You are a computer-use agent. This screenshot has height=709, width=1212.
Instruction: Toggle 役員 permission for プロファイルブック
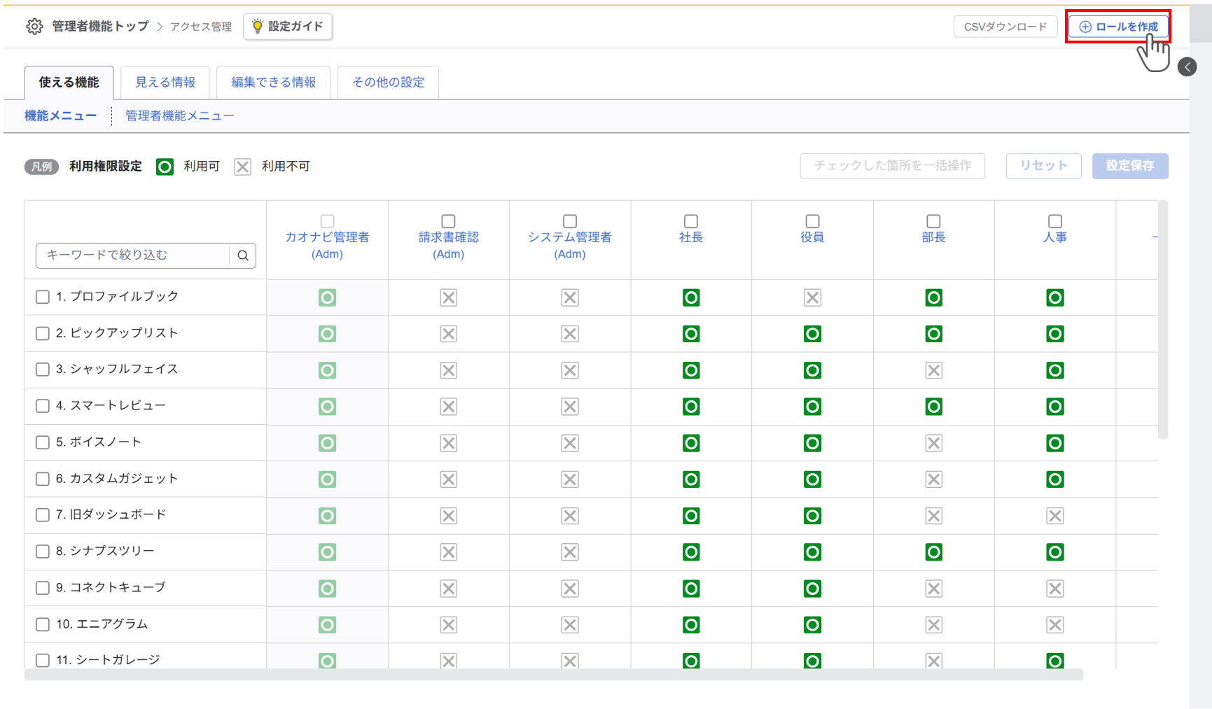point(812,297)
